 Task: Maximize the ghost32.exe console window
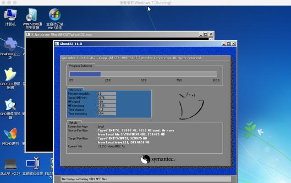click(x=206, y=34)
